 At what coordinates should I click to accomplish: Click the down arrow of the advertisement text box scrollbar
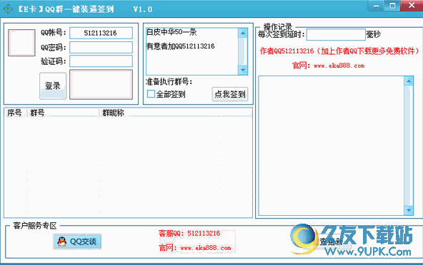tap(243, 70)
